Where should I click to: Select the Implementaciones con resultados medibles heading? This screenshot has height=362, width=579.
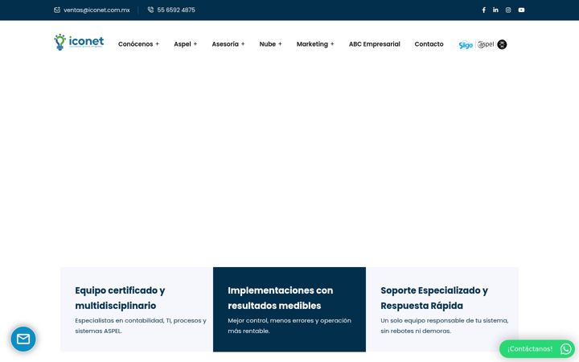click(281, 298)
